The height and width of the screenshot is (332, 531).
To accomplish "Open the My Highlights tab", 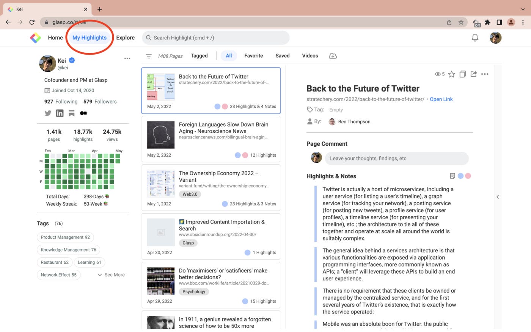I will click(90, 38).
